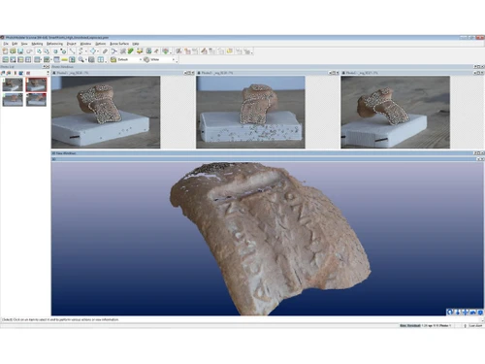Screen dimensions: 485x364
Task: Click the multicolor surface icon
Action: [x=166, y=51]
